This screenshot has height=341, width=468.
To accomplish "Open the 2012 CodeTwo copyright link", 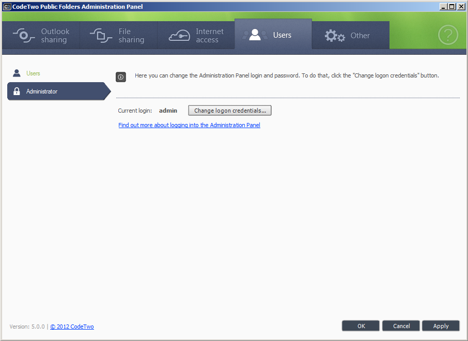I will coord(72,327).
